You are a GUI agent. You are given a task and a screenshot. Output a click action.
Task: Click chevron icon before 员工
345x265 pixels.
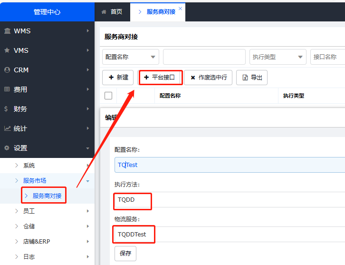pos(17,211)
